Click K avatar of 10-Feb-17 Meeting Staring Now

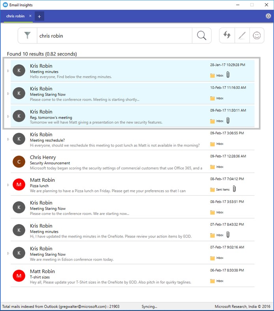(19, 93)
